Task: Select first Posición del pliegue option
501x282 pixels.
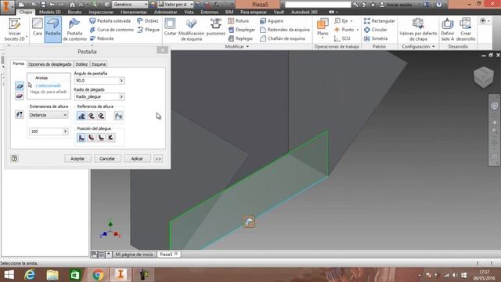Action: tap(81, 138)
